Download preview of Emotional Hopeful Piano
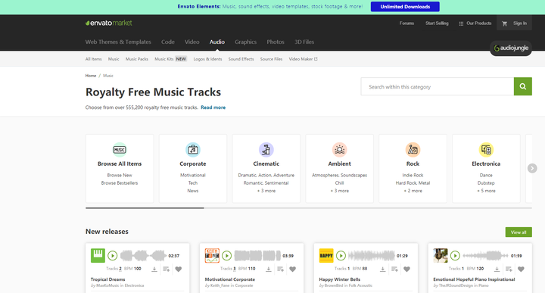This screenshot has height=293, width=545. (497, 269)
